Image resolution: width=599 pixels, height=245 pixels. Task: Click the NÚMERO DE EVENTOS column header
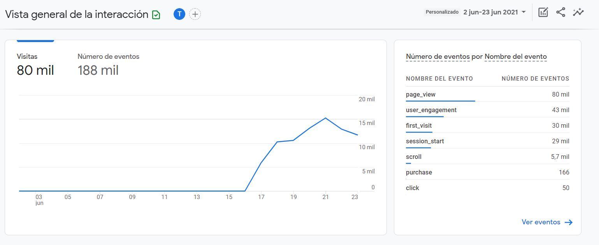pyautogui.click(x=536, y=79)
